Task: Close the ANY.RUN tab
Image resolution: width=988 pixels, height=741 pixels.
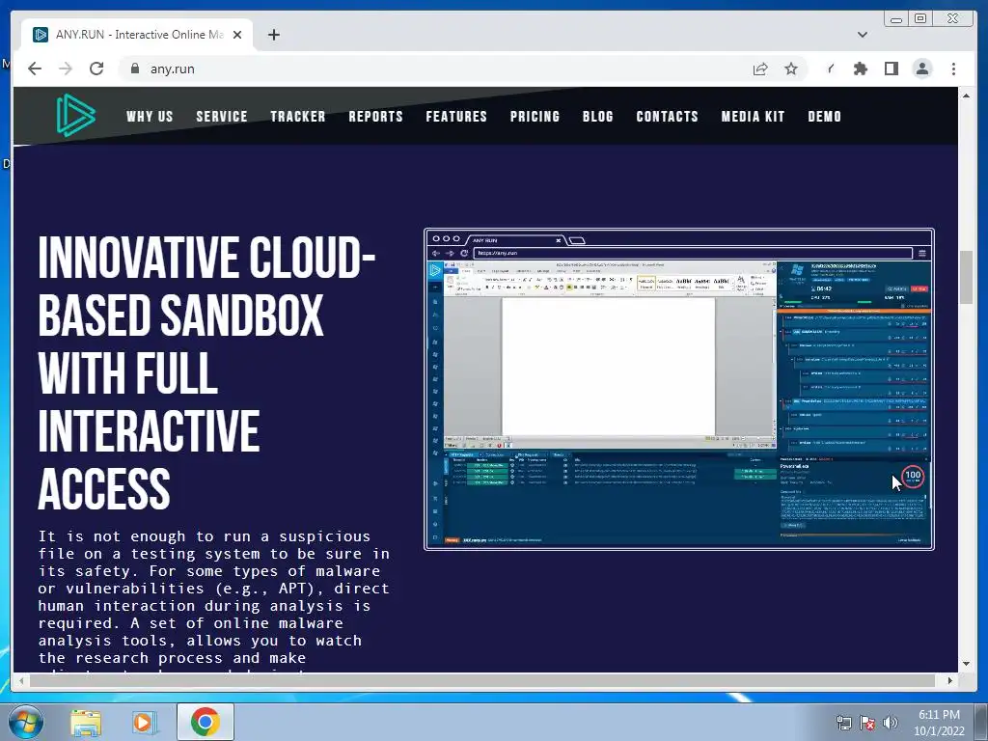Action: pyautogui.click(x=237, y=35)
